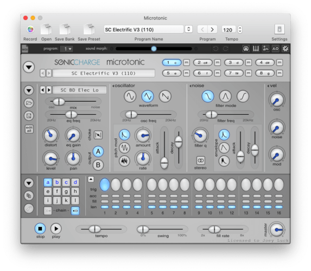Collapse the noise section arrow

[x=191, y=86]
